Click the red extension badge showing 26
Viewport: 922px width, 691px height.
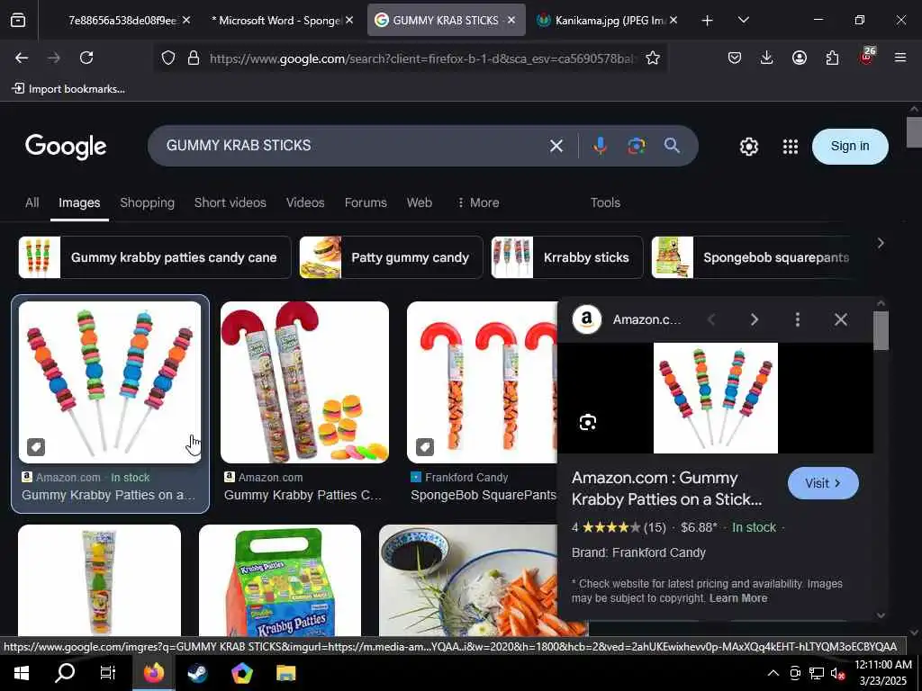(x=867, y=55)
